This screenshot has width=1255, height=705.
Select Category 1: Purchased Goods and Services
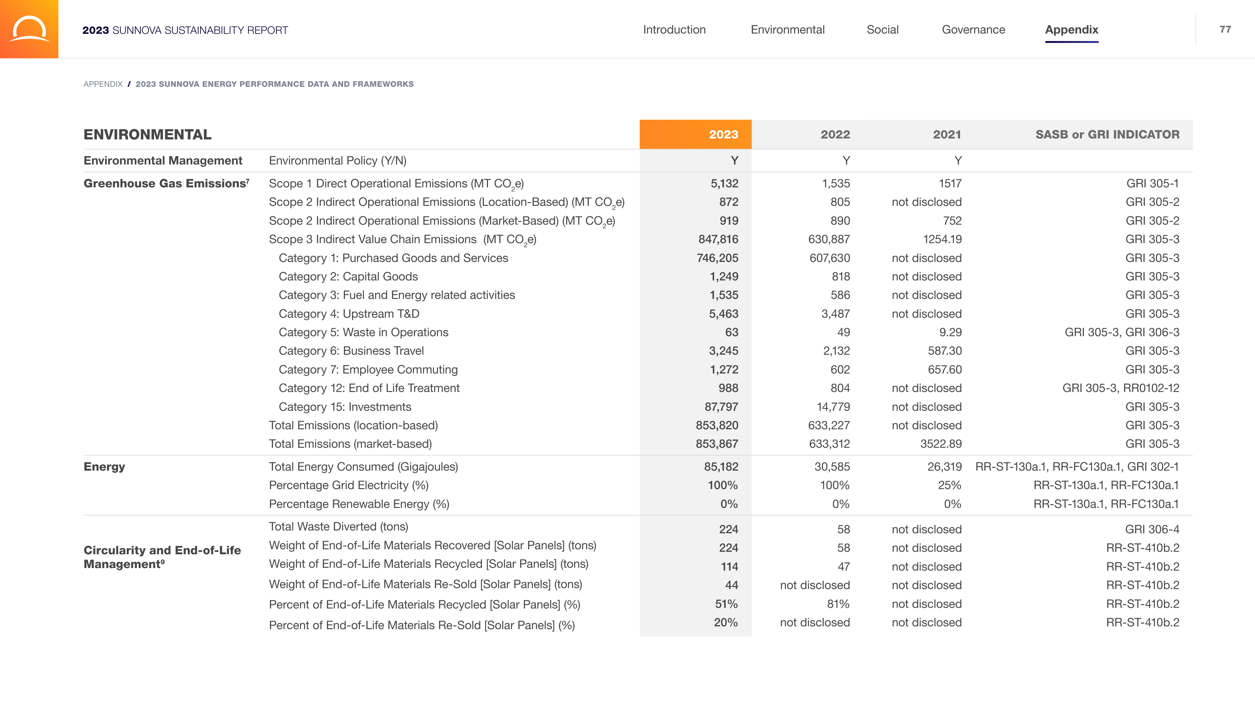393,258
